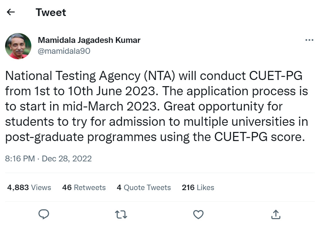The width and height of the screenshot is (322, 225).
Task: See who gave the 216 Likes
Action: click(198, 188)
